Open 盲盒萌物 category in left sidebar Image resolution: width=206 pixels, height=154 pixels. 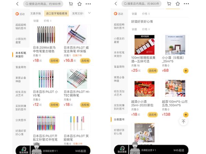click(x=21, y=67)
